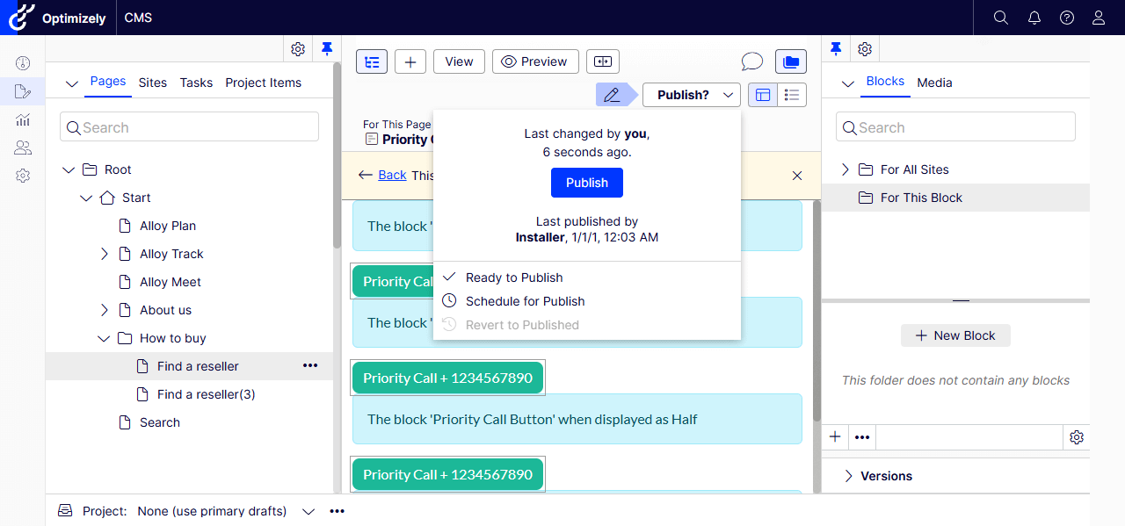Screen dimensions: 1125x526
Task: Open the comments speech bubble icon
Action: [751, 61]
